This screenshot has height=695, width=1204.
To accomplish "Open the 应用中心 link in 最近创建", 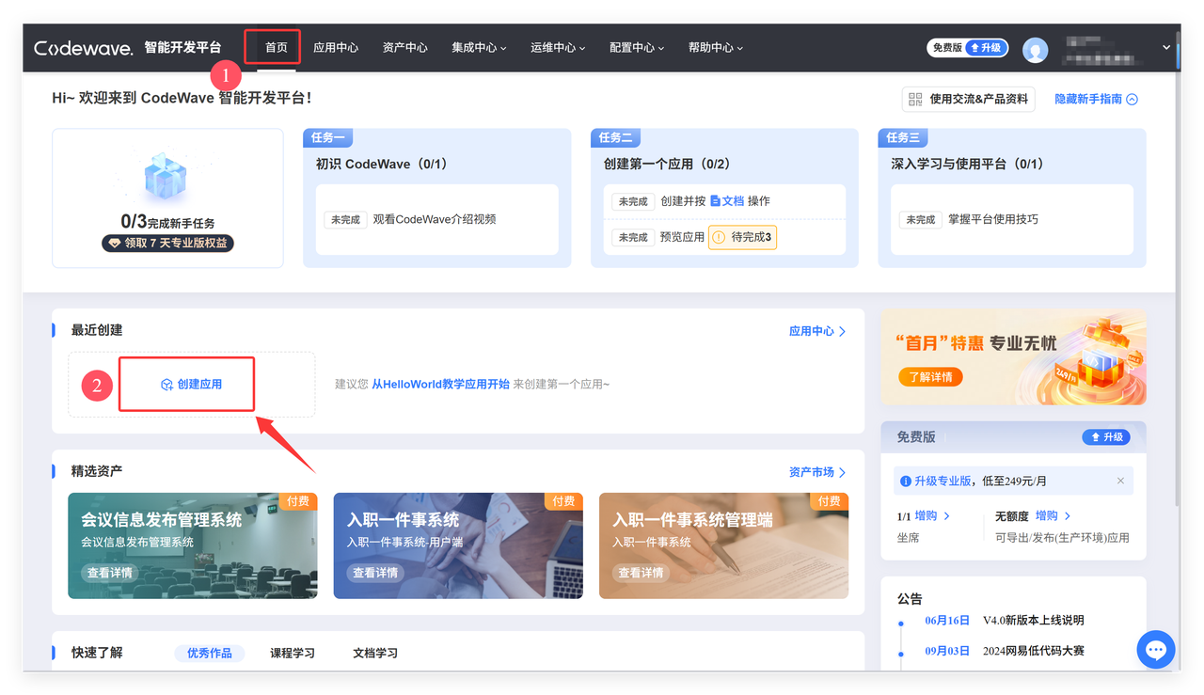I will tap(817, 331).
